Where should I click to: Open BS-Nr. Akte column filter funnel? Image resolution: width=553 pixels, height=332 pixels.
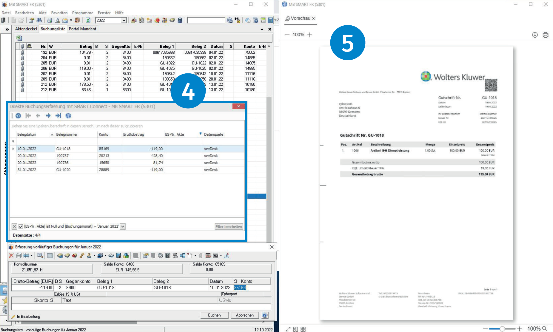tap(201, 134)
